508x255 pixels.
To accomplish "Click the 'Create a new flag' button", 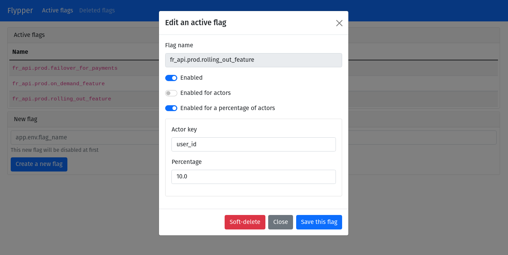I will (x=39, y=164).
